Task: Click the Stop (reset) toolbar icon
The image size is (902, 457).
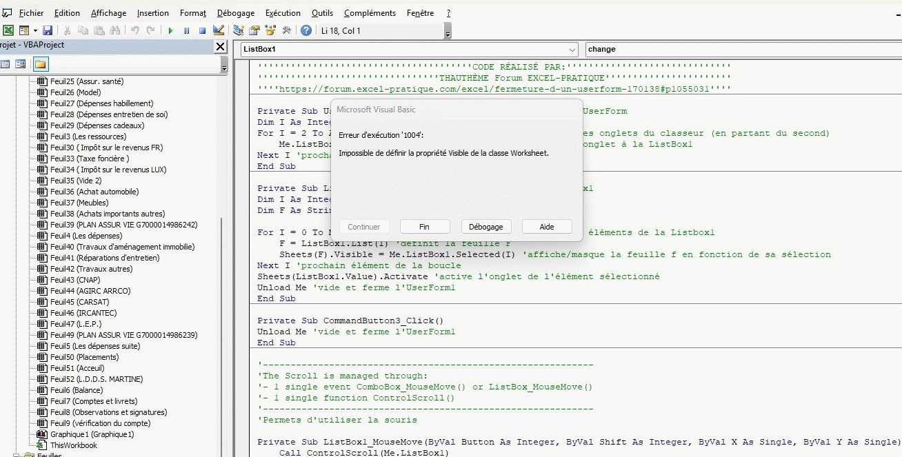Action: (x=202, y=30)
